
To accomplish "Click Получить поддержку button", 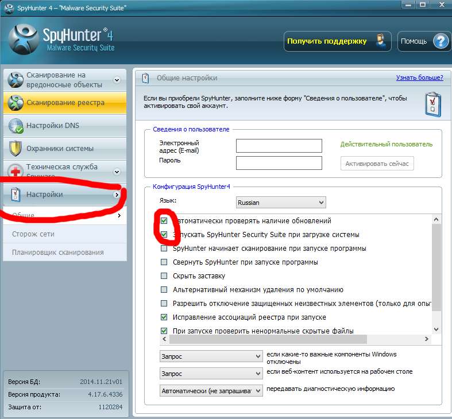I will (338, 41).
